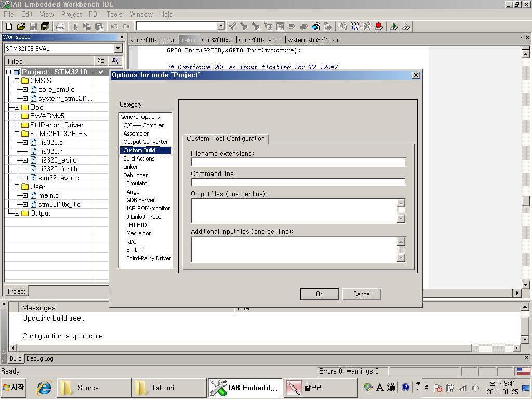
Task: Switch to the Source folder taskbar button
Action: point(94,388)
